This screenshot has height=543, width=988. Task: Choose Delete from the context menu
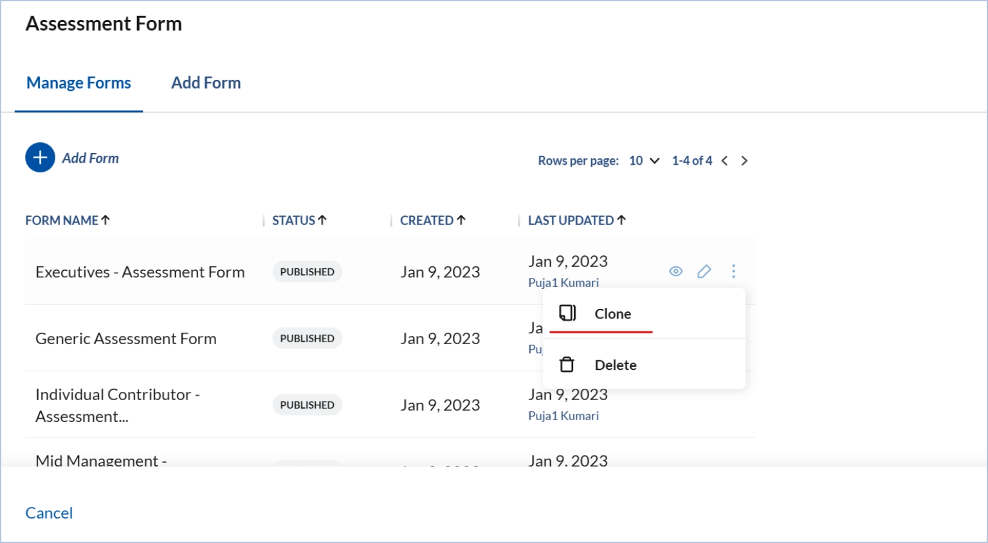tap(615, 365)
